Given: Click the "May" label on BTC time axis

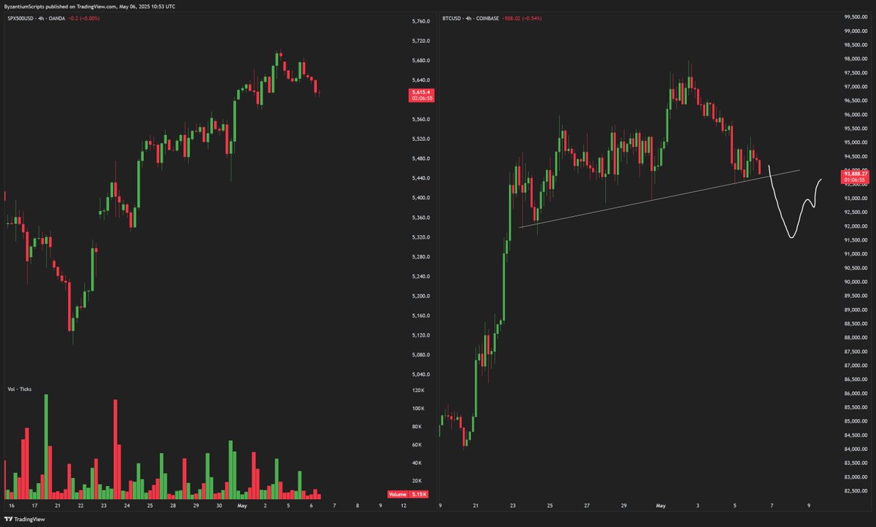Looking at the screenshot, I should (662, 505).
